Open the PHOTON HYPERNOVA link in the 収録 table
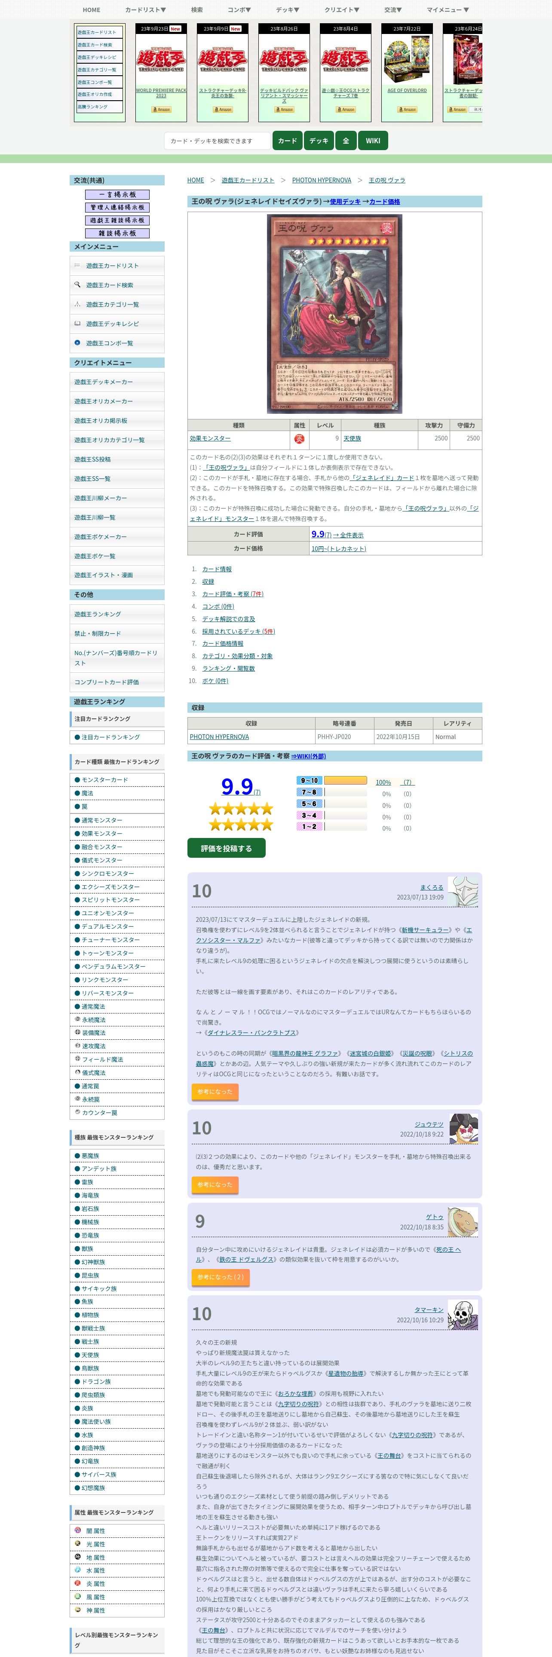The image size is (552, 1657). click(219, 737)
